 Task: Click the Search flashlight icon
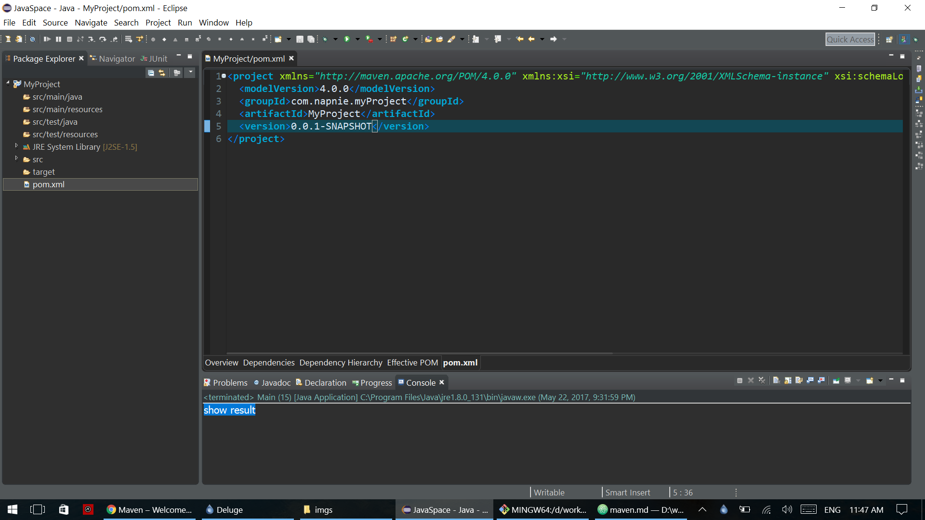click(451, 39)
